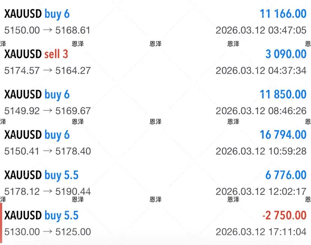Tap timestamp 2026.03.12 17:11:04
The width and height of the screenshot is (311, 245).
[x=261, y=232]
